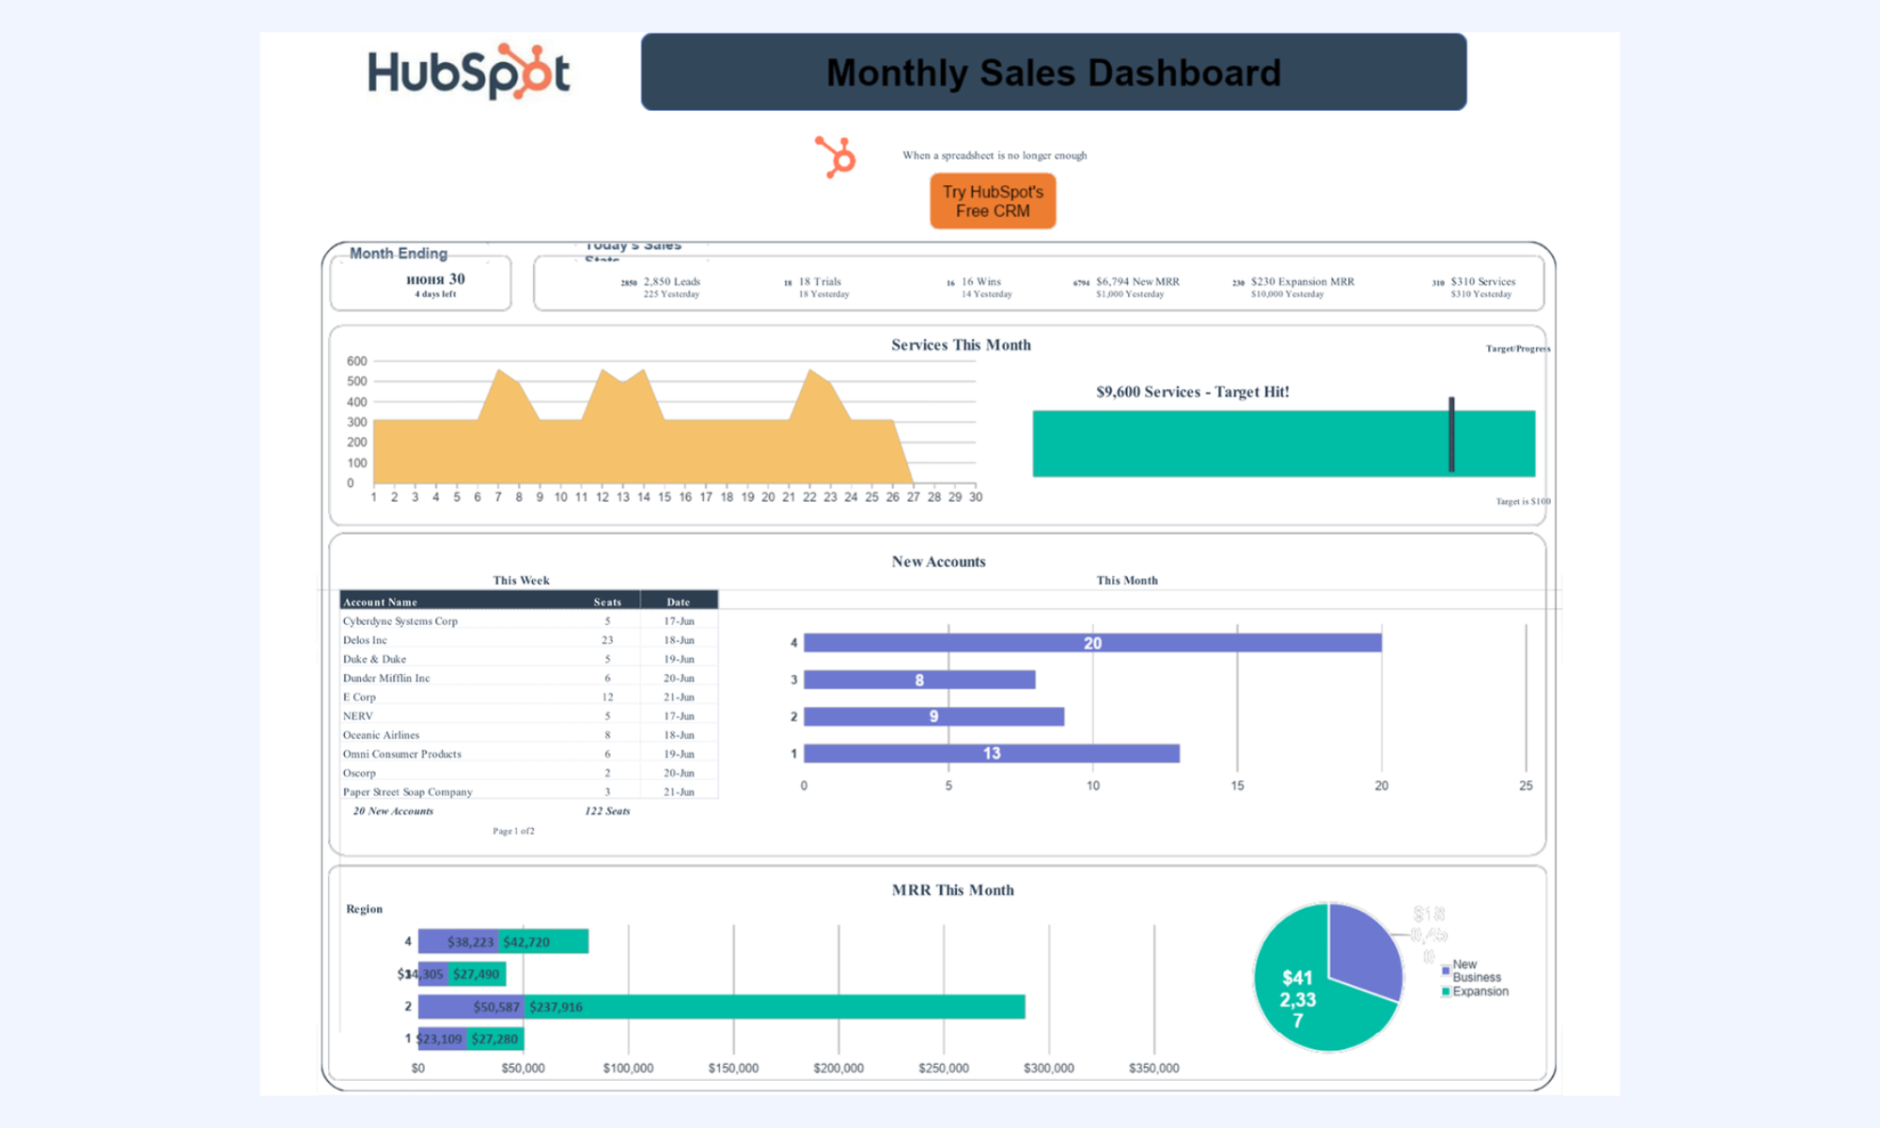Click the New Accounts heading
The image size is (1880, 1128).
click(x=938, y=562)
